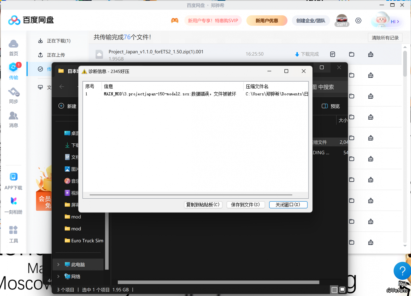Expand 此电脑 tree node
The image size is (411, 296).
(58, 265)
